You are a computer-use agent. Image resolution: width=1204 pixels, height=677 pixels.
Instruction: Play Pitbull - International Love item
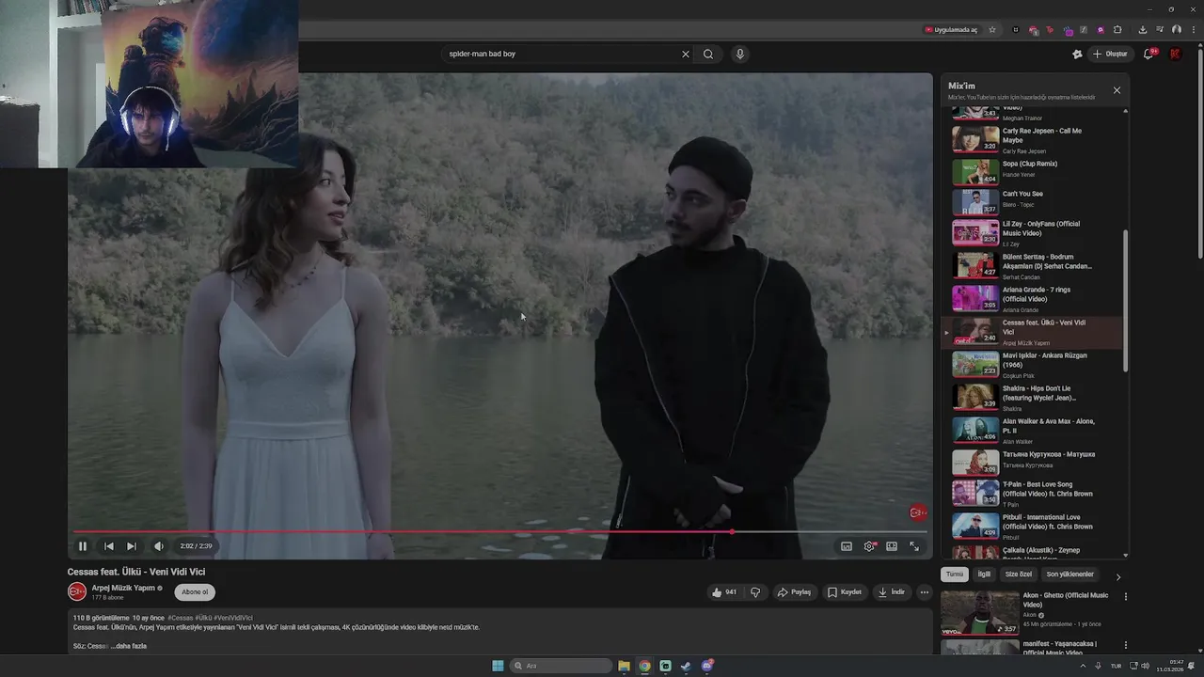[1033, 527]
